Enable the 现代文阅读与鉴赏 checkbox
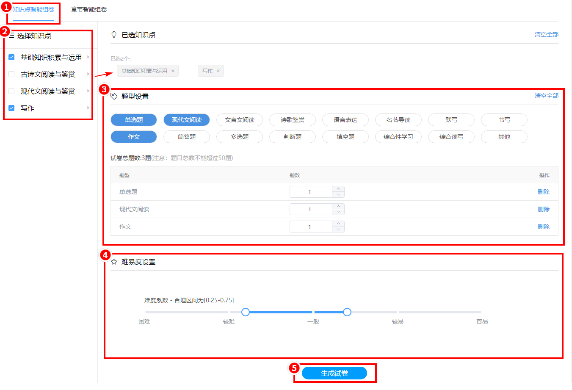The image size is (572, 390). coord(11,91)
